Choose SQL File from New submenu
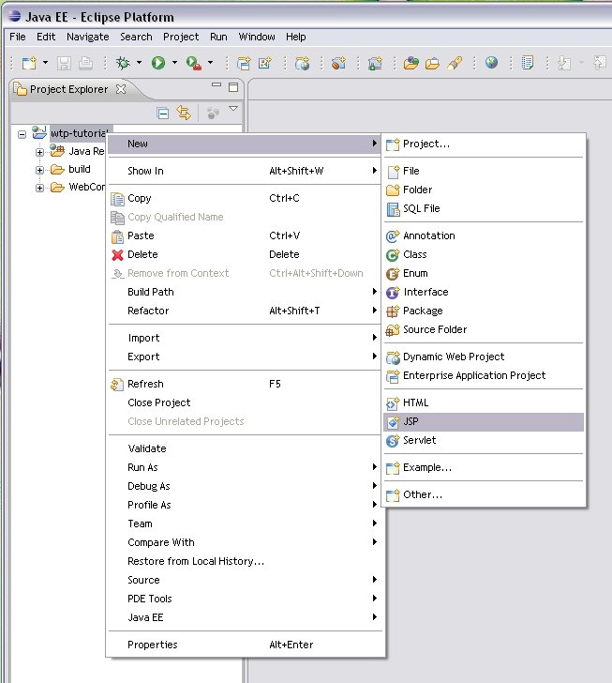The width and height of the screenshot is (612, 683). pyautogui.click(x=484, y=208)
